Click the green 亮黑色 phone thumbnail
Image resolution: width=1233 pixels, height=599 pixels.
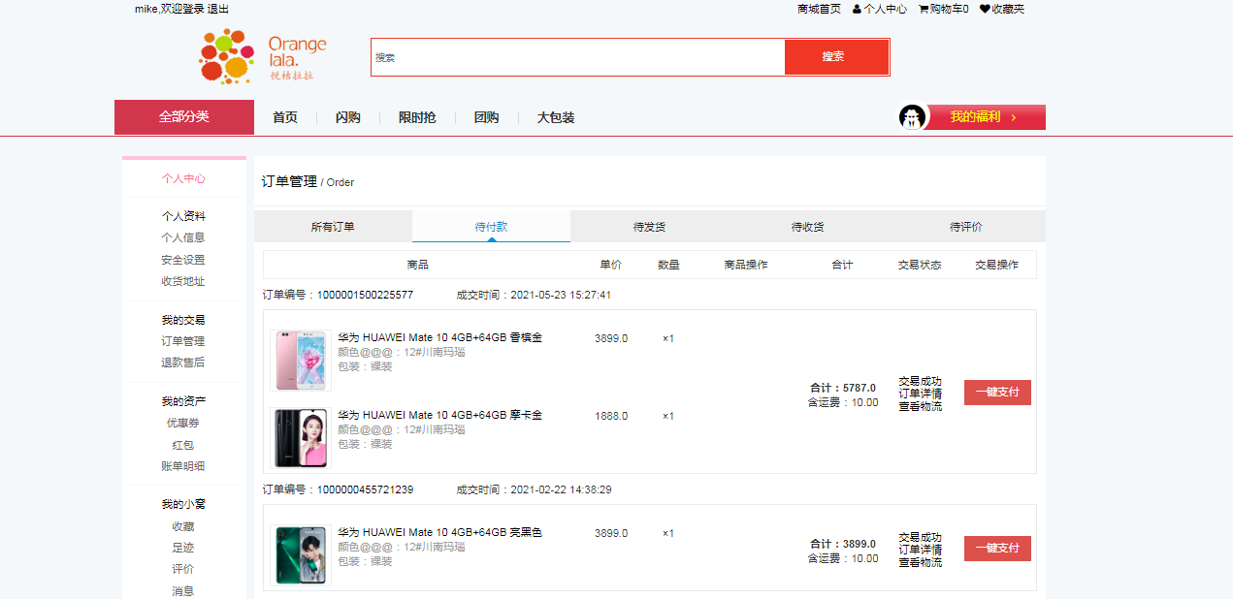(x=301, y=555)
